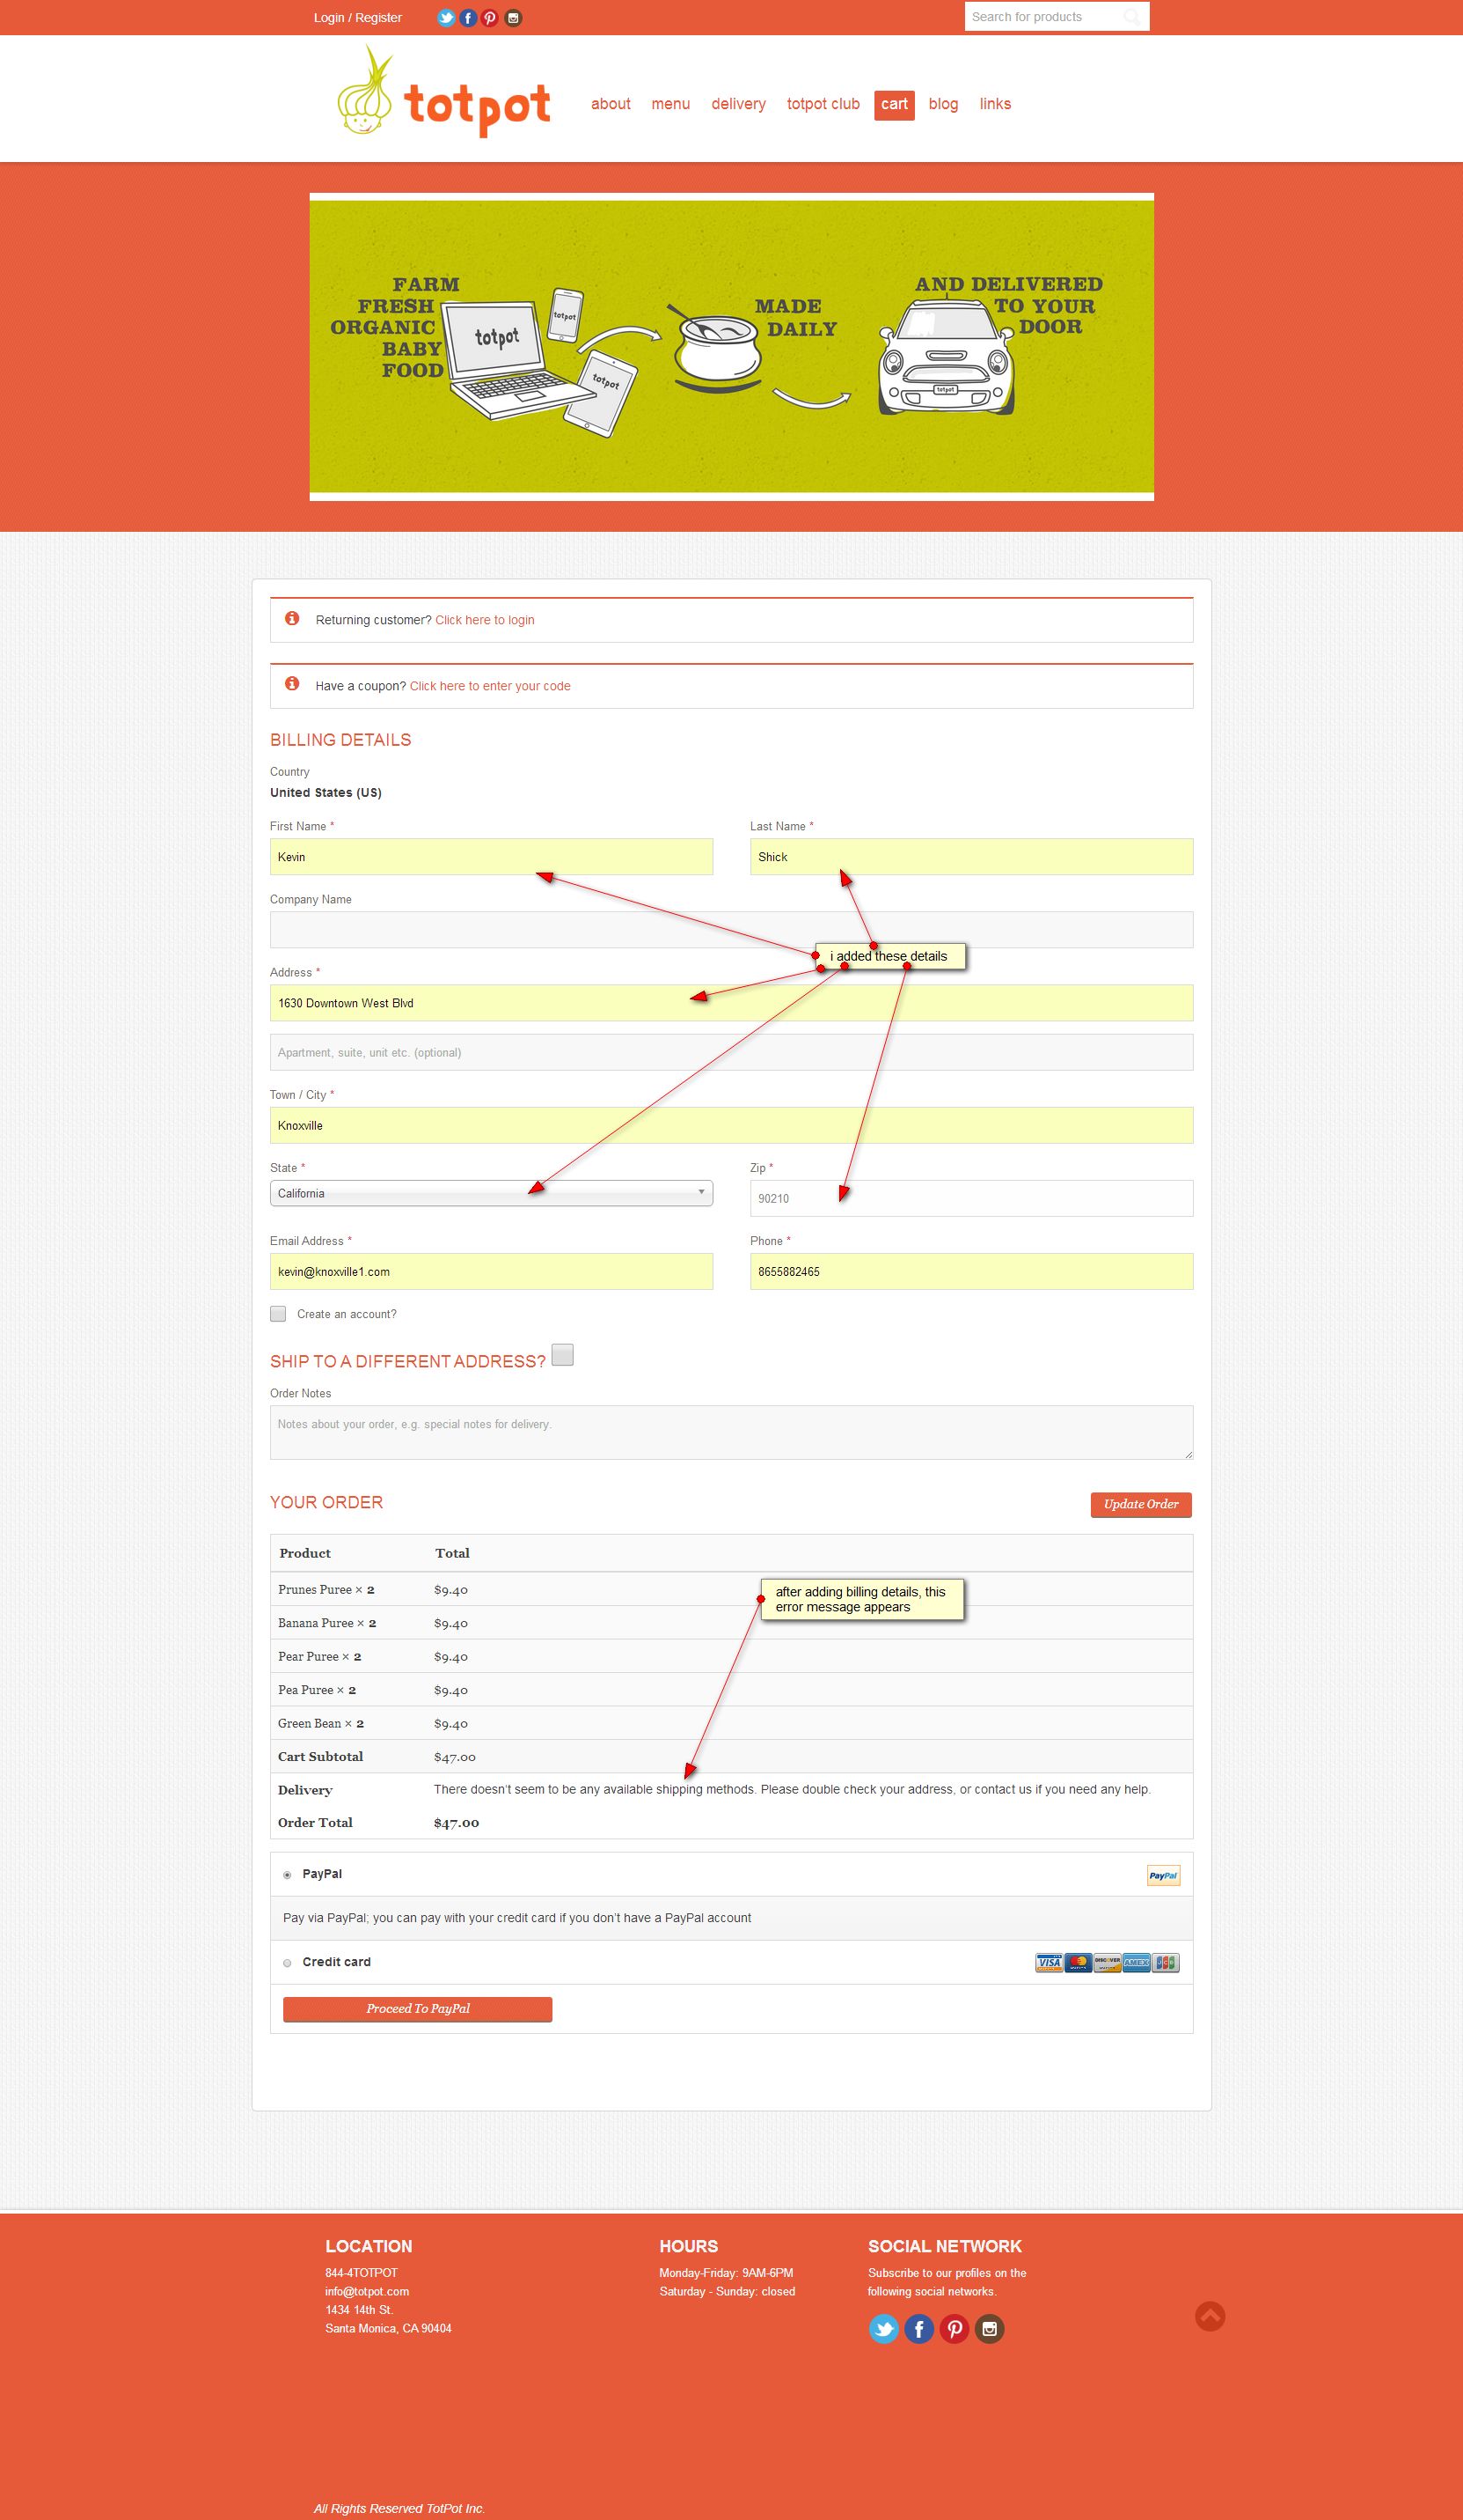Open the menu nav item
Image resolution: width=1463 pixels, height=2520 pixels.
tap(670, 104)
